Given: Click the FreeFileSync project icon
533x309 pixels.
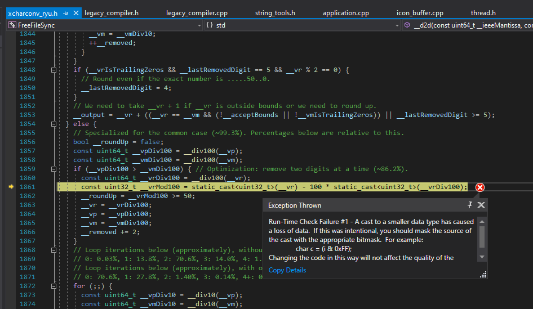Looking at the screenshot, I should point(12,25).
